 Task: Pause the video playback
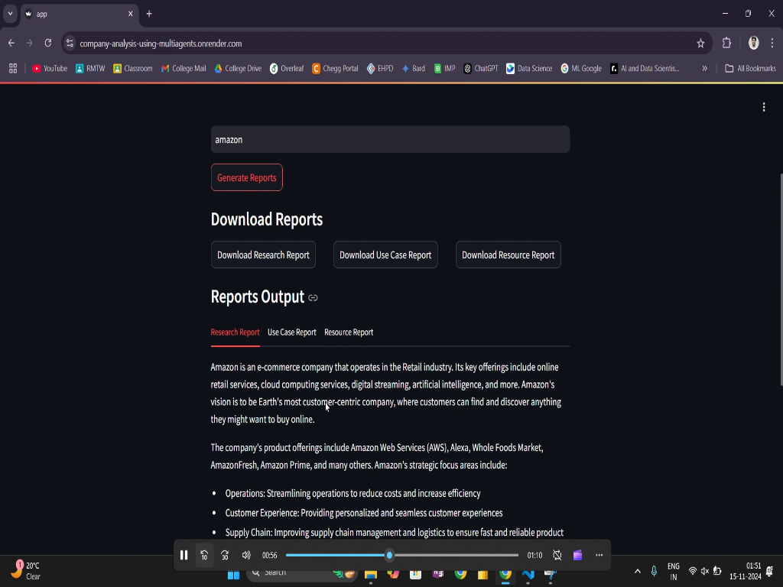coord(184,555)
